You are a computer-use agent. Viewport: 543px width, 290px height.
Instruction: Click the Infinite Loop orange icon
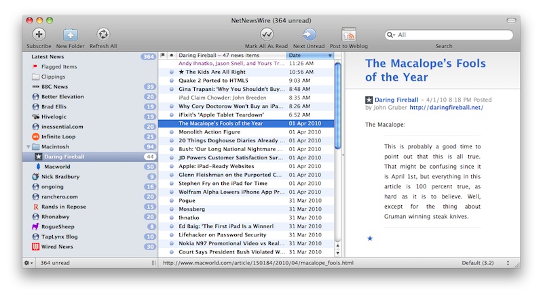click(35, 137)
